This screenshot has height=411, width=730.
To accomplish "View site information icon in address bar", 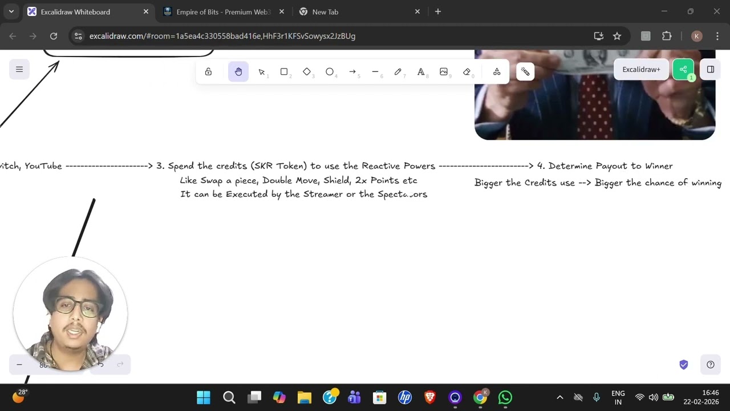I will (x=79, y=36).
